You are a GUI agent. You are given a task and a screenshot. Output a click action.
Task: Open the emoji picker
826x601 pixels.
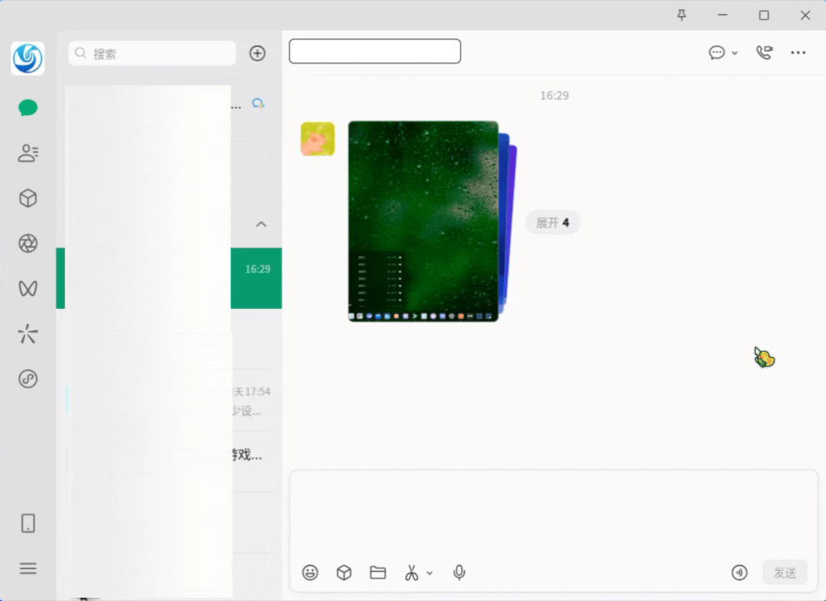click(310, 573)
